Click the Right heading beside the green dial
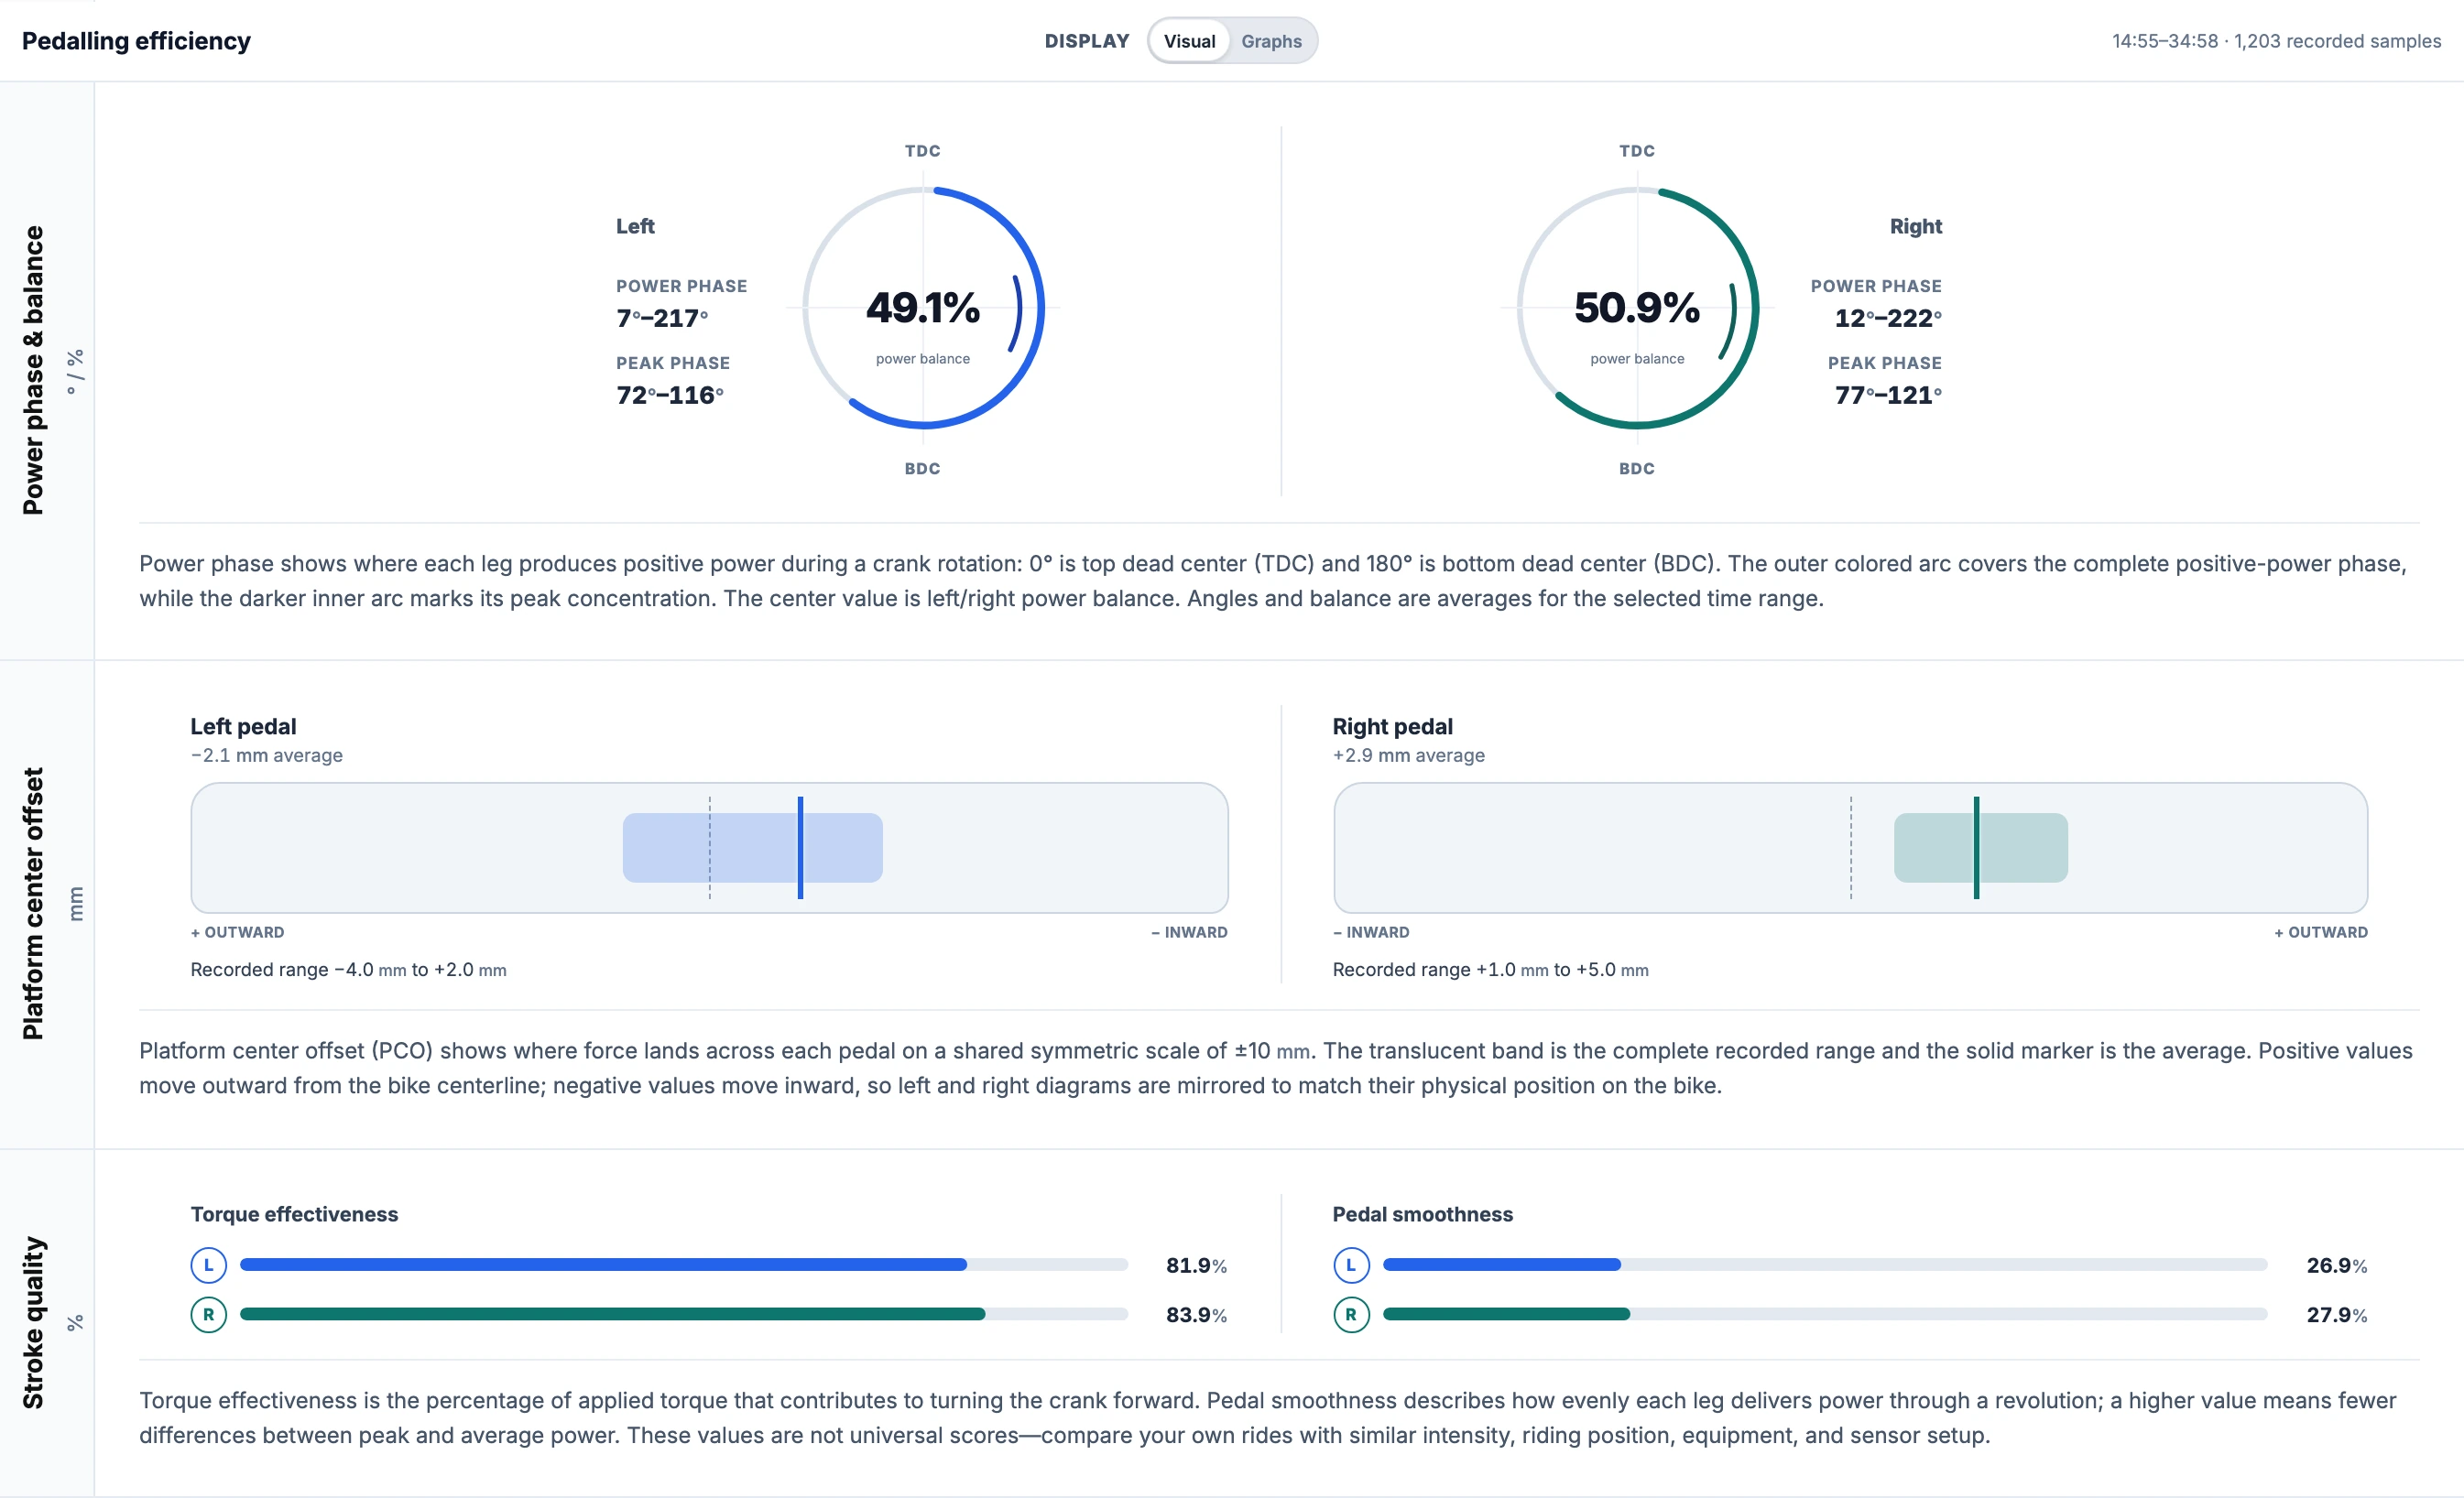2464x1498 pixels. (1916, 227)
